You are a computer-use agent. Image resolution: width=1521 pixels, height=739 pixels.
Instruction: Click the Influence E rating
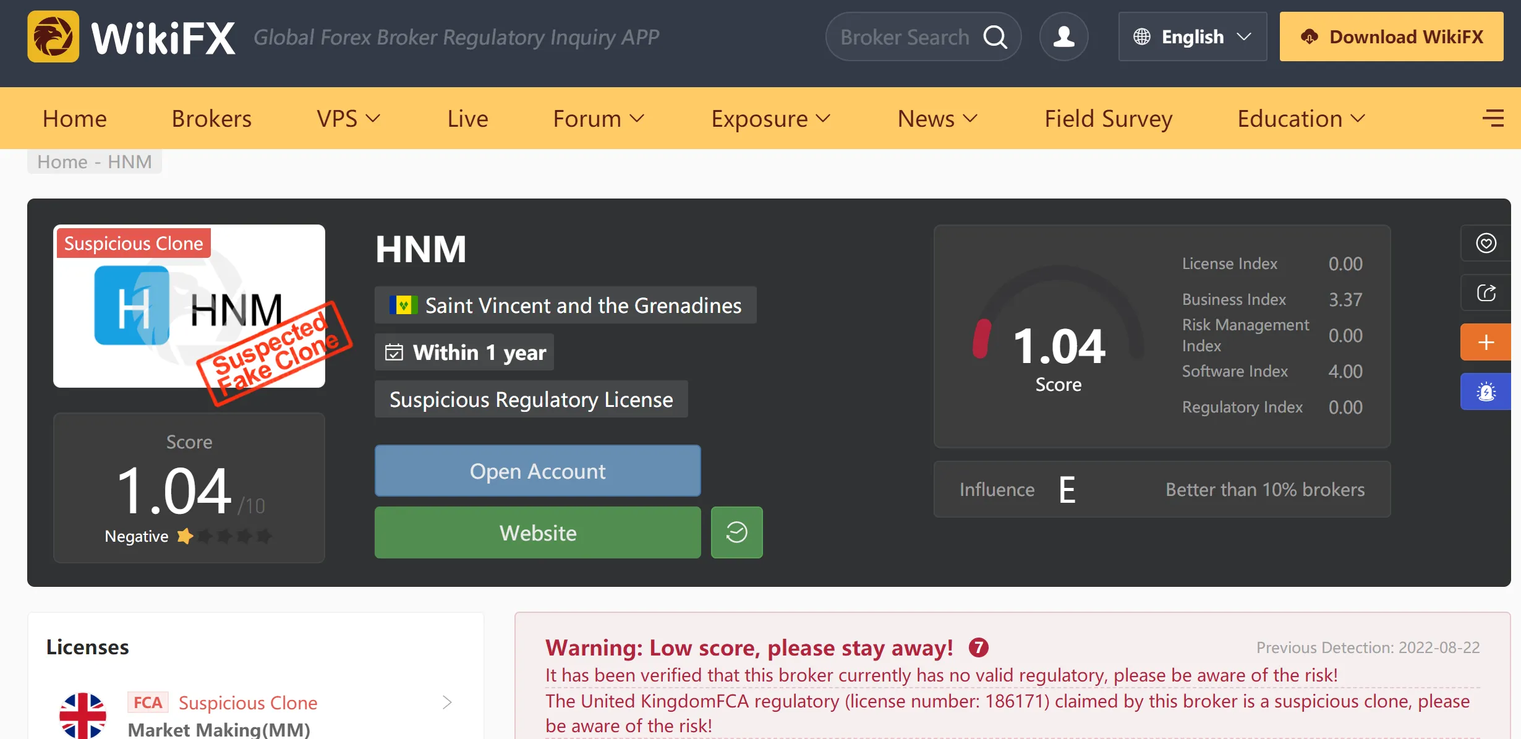point(1067,490)
